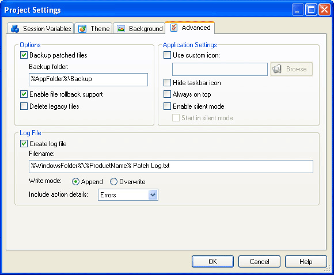Minimize the Project Settings window
The image size is (334, 275).
(298, 10)
